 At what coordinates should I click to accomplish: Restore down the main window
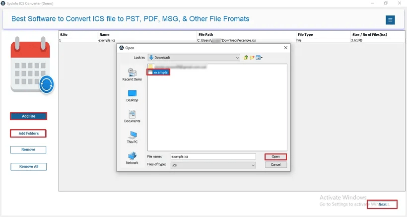point(386,3)
